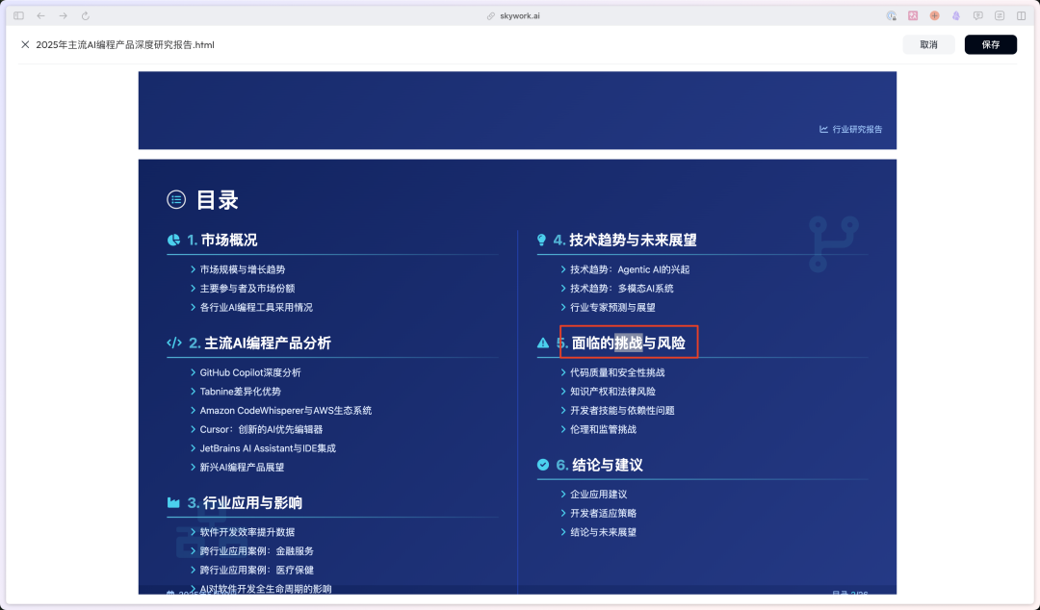Click 技术趋势: 多模态AI系统 entry

[x=621, y=289]
